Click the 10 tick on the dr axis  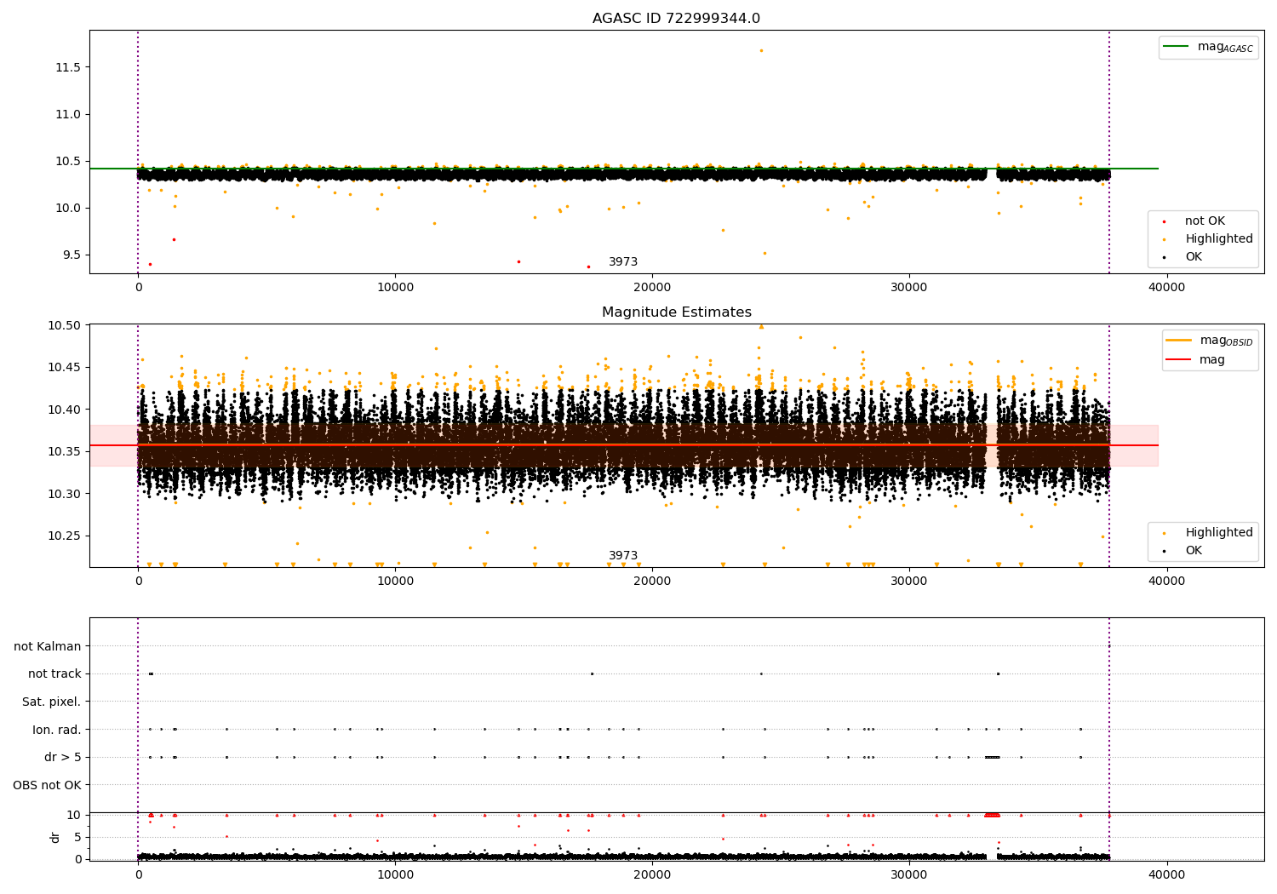(x=74, y=815)
